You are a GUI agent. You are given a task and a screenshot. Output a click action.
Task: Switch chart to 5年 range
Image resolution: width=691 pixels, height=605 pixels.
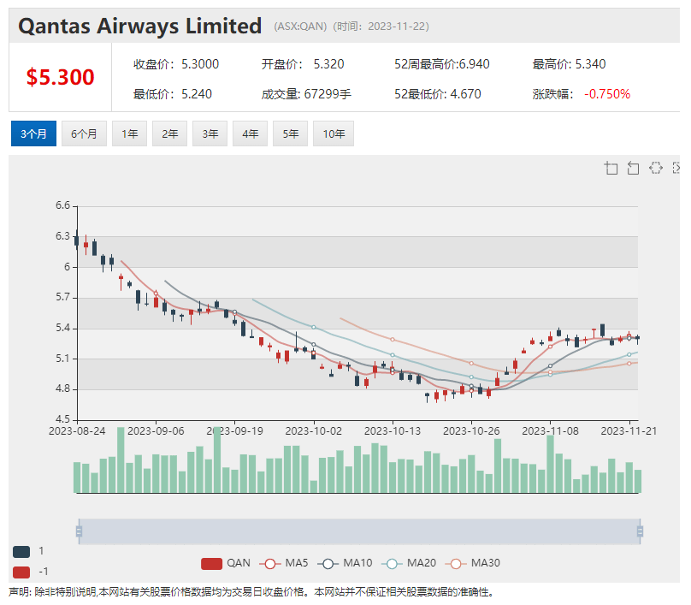click(291, 133)
